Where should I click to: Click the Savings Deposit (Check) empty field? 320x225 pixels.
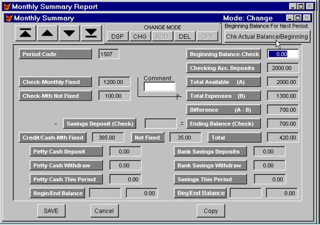(x=161, y=123)
